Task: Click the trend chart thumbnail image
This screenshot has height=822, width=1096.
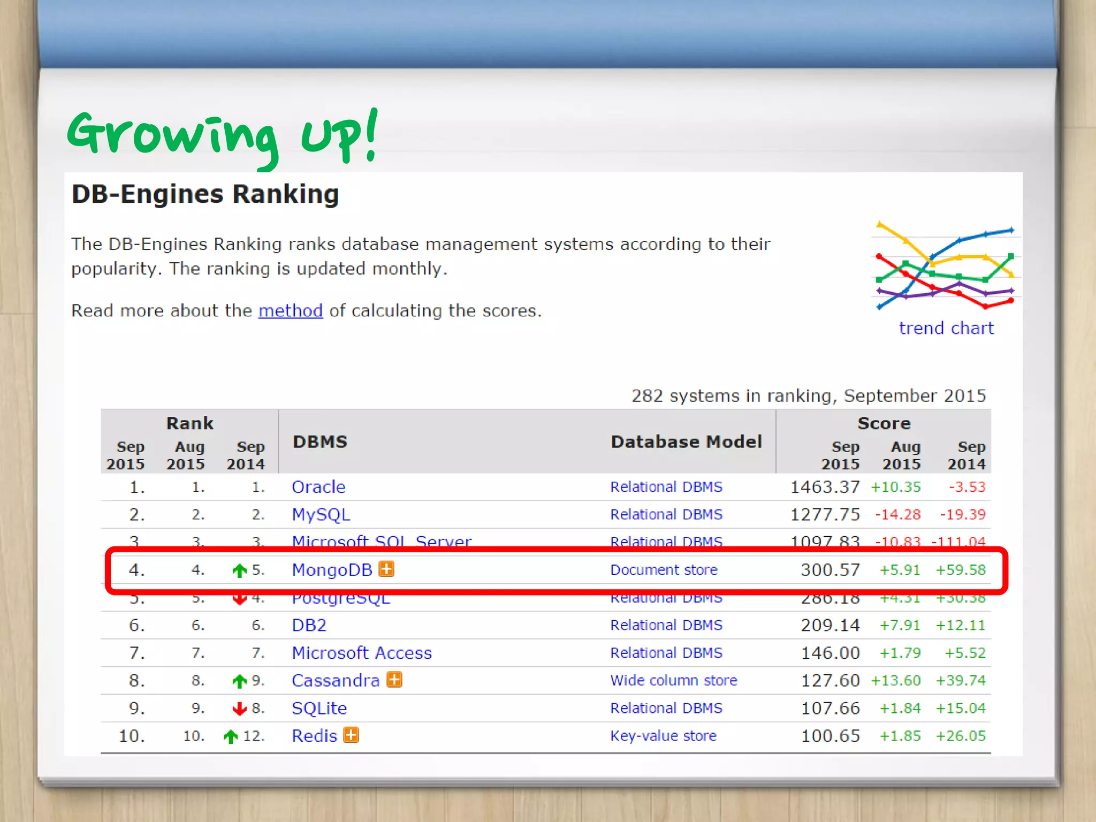Action: 946,266
